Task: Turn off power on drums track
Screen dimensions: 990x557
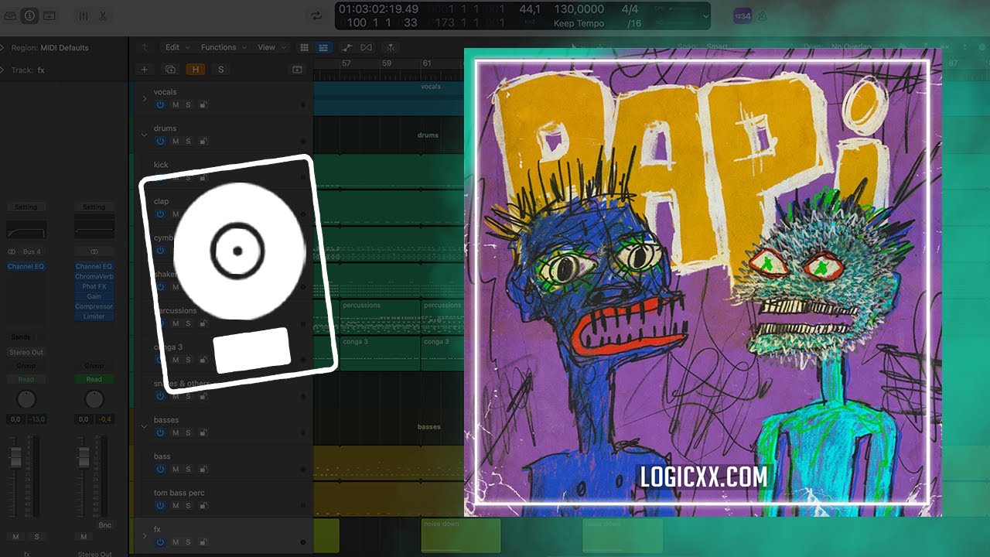Action: click(160, 141)
